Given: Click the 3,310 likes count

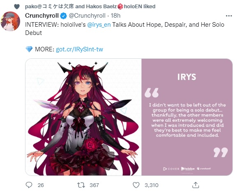Looking at the screenshot, I should pyautogui.click(x=152, y=185).
